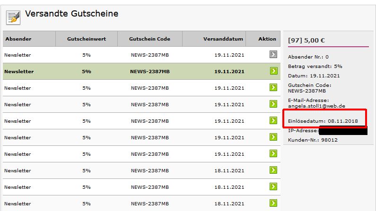Click the gray arrow in the first row
Viewport: 376px width, 211px height.
coord(273,55)
